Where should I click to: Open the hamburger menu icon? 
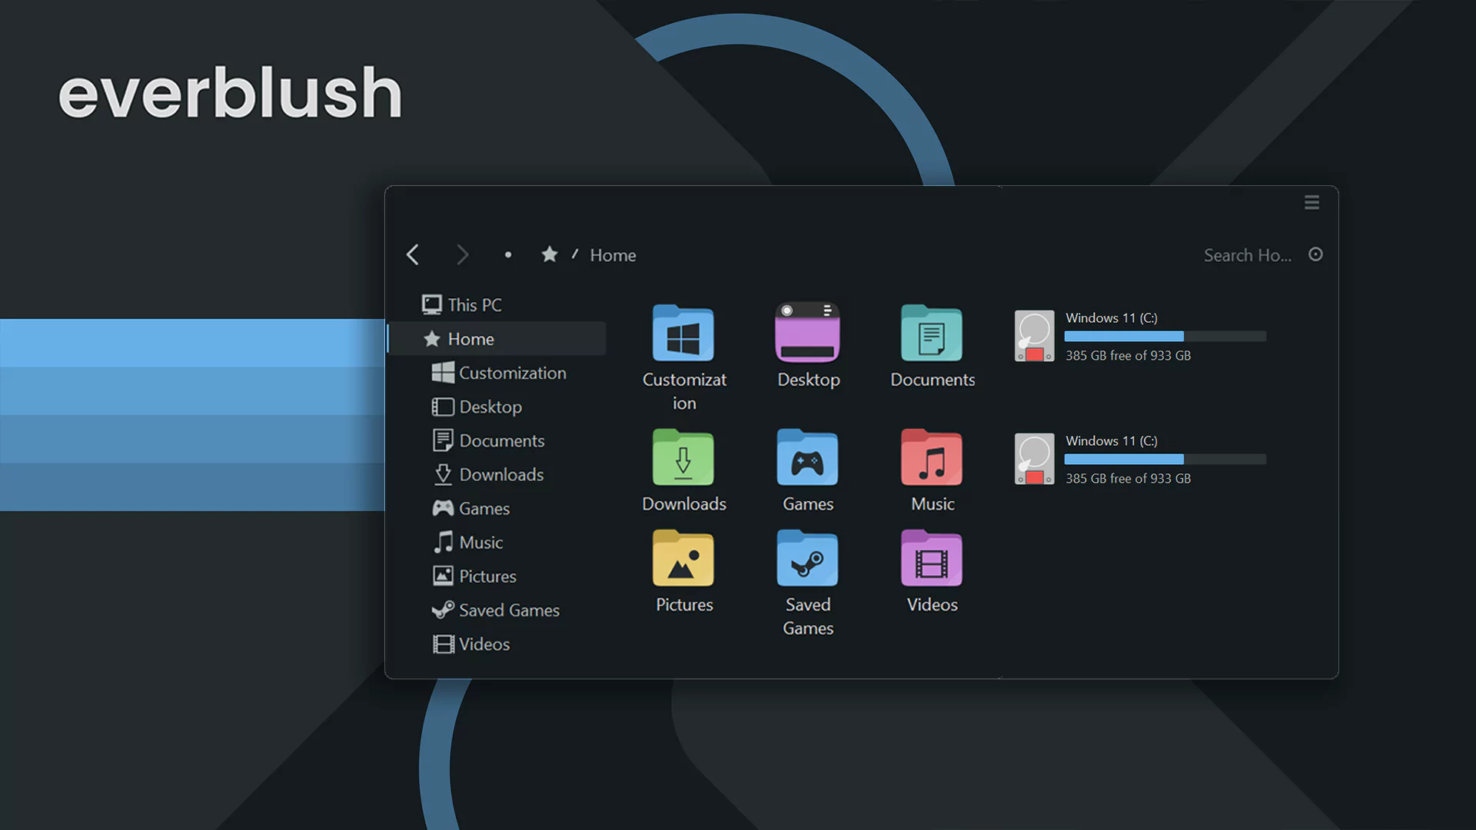[1311, 202]
